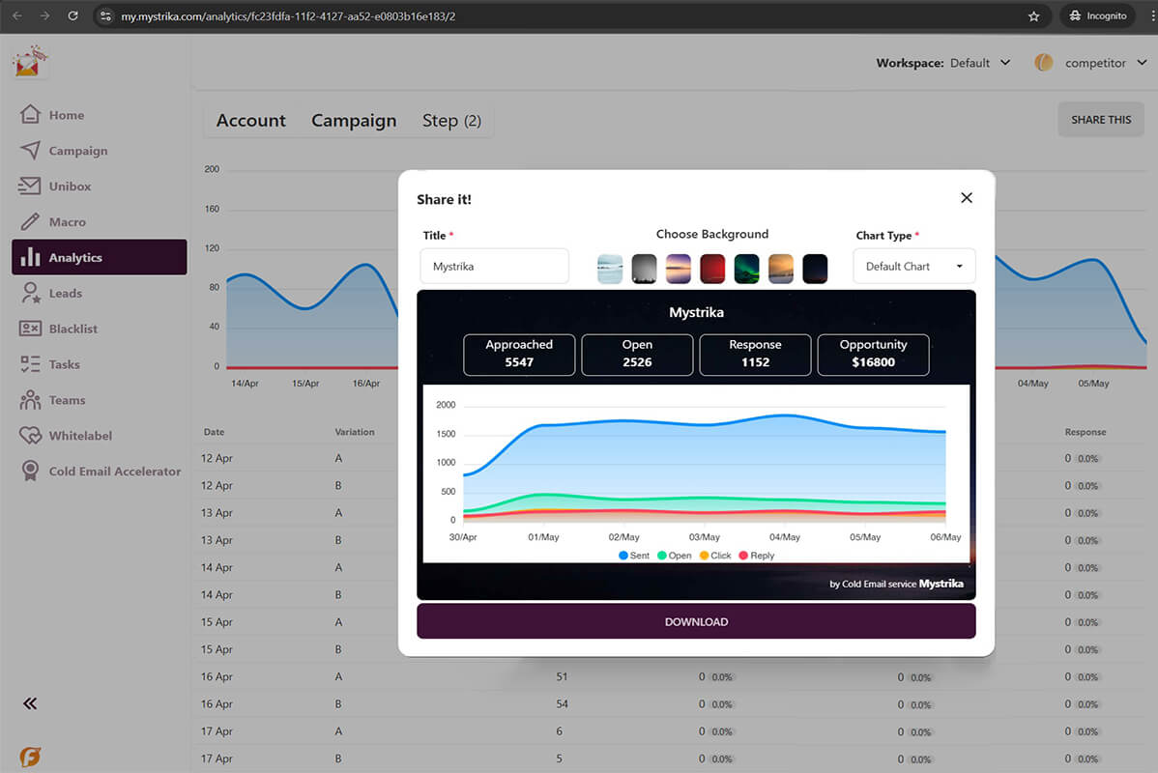Expand the Workspace Default dropdown
This screenshot has width=1158, height=773.
pyautogui.click(x=980, y=63)
